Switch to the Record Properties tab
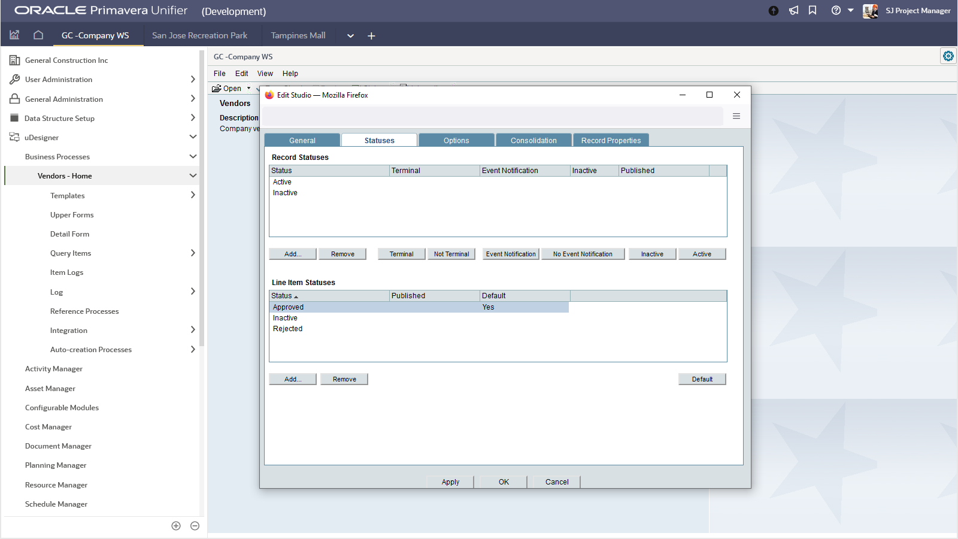958x539 pixels. 611,140
